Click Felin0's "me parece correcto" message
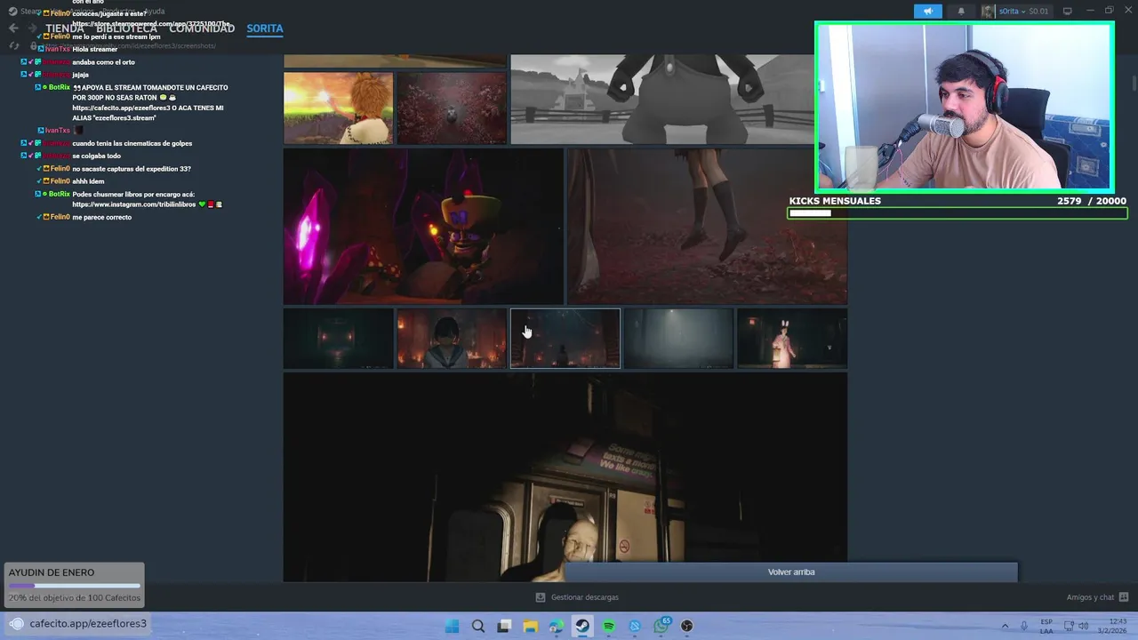The image size is (1138, 640). coord(101,217)
